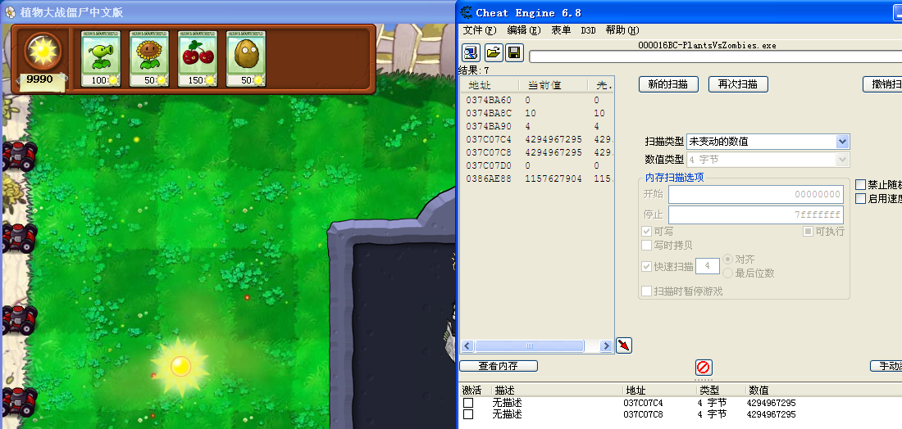Activate checkbox for address 037C07C8 entry
Viewport: 902px width, 429px height.
pyautogui.click(x=468, y=414)
